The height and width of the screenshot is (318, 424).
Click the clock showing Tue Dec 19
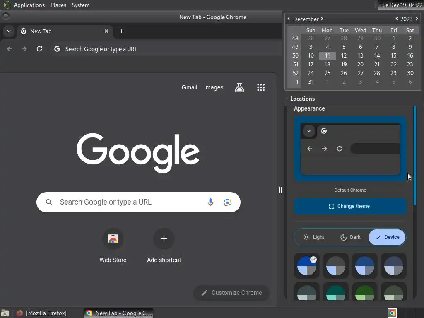click(x=400, y=5)
